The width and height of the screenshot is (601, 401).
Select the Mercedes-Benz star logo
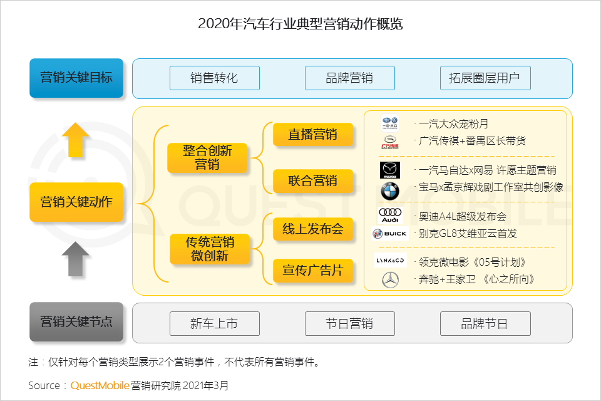click(x=389, y=281)
